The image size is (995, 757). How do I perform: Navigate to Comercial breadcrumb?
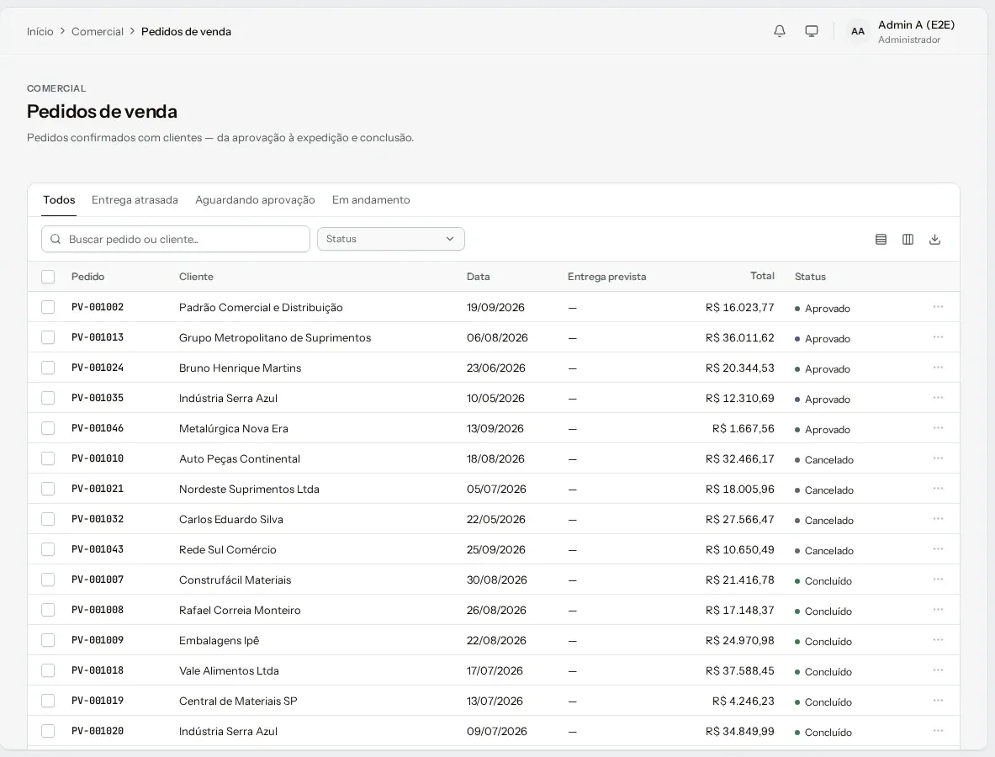click(97, 32)
